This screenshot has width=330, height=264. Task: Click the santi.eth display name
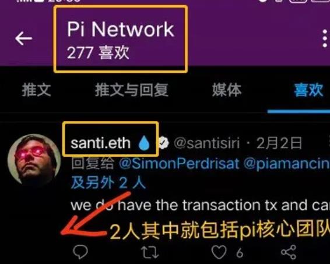pyautogui.click(x=101, y=143)
